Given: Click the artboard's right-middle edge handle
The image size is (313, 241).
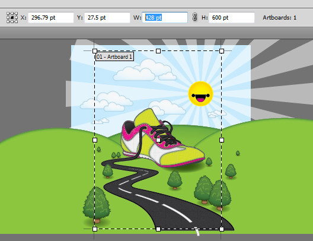Looking at the screenshot, I should [x=222, y=140].
